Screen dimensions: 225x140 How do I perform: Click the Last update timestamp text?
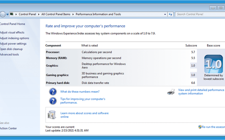67,130
